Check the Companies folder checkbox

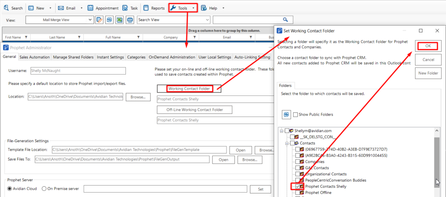(297, 162)
